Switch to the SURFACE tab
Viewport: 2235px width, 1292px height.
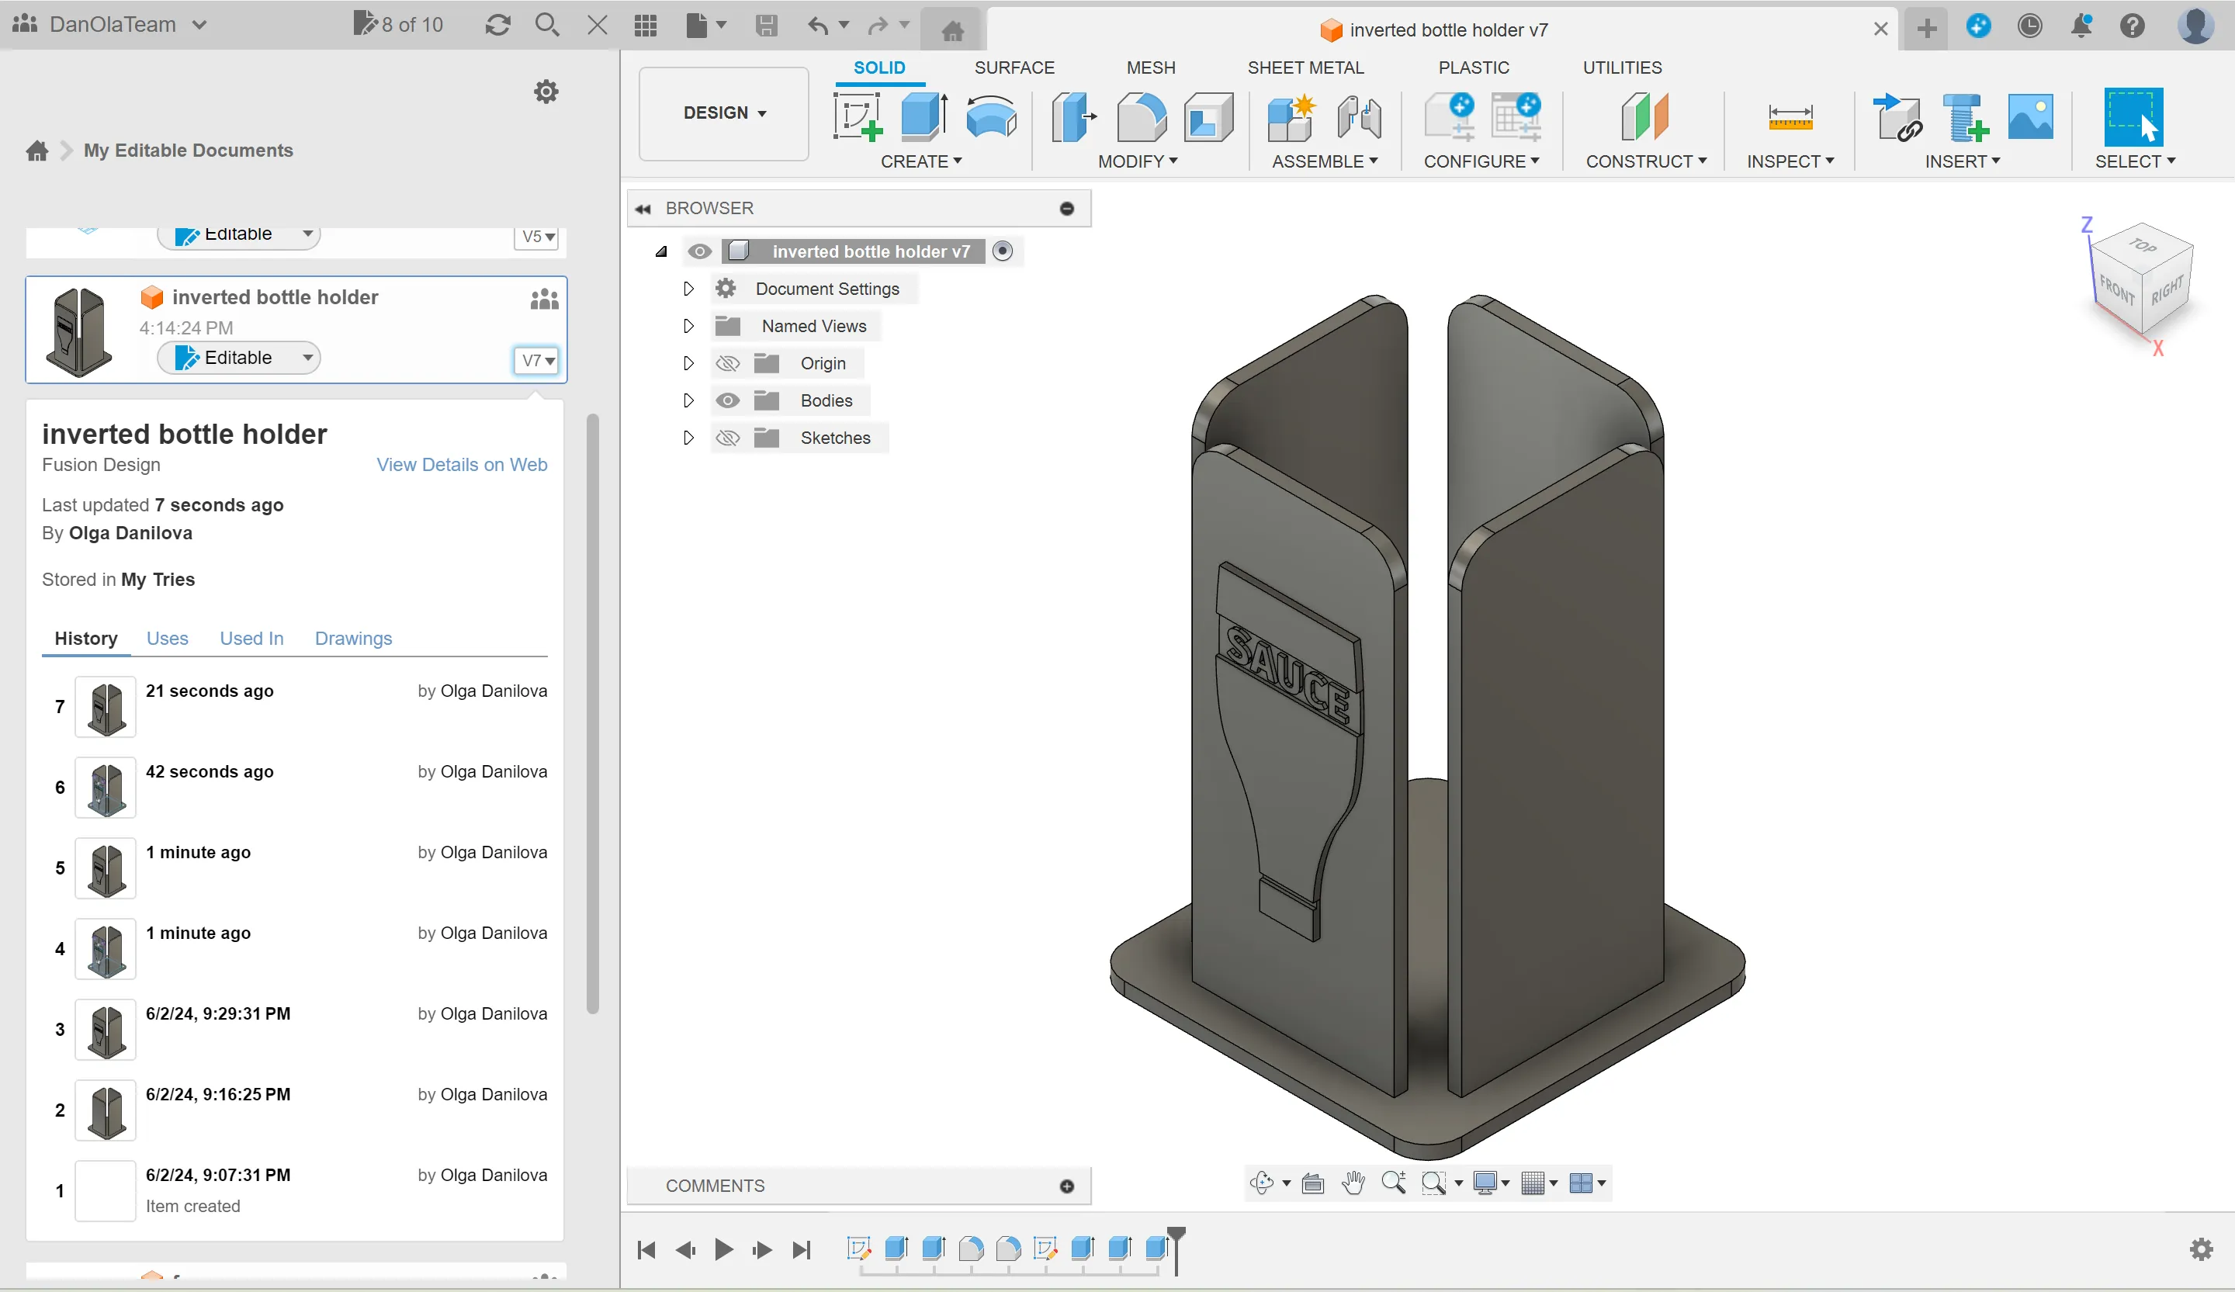1014,68
